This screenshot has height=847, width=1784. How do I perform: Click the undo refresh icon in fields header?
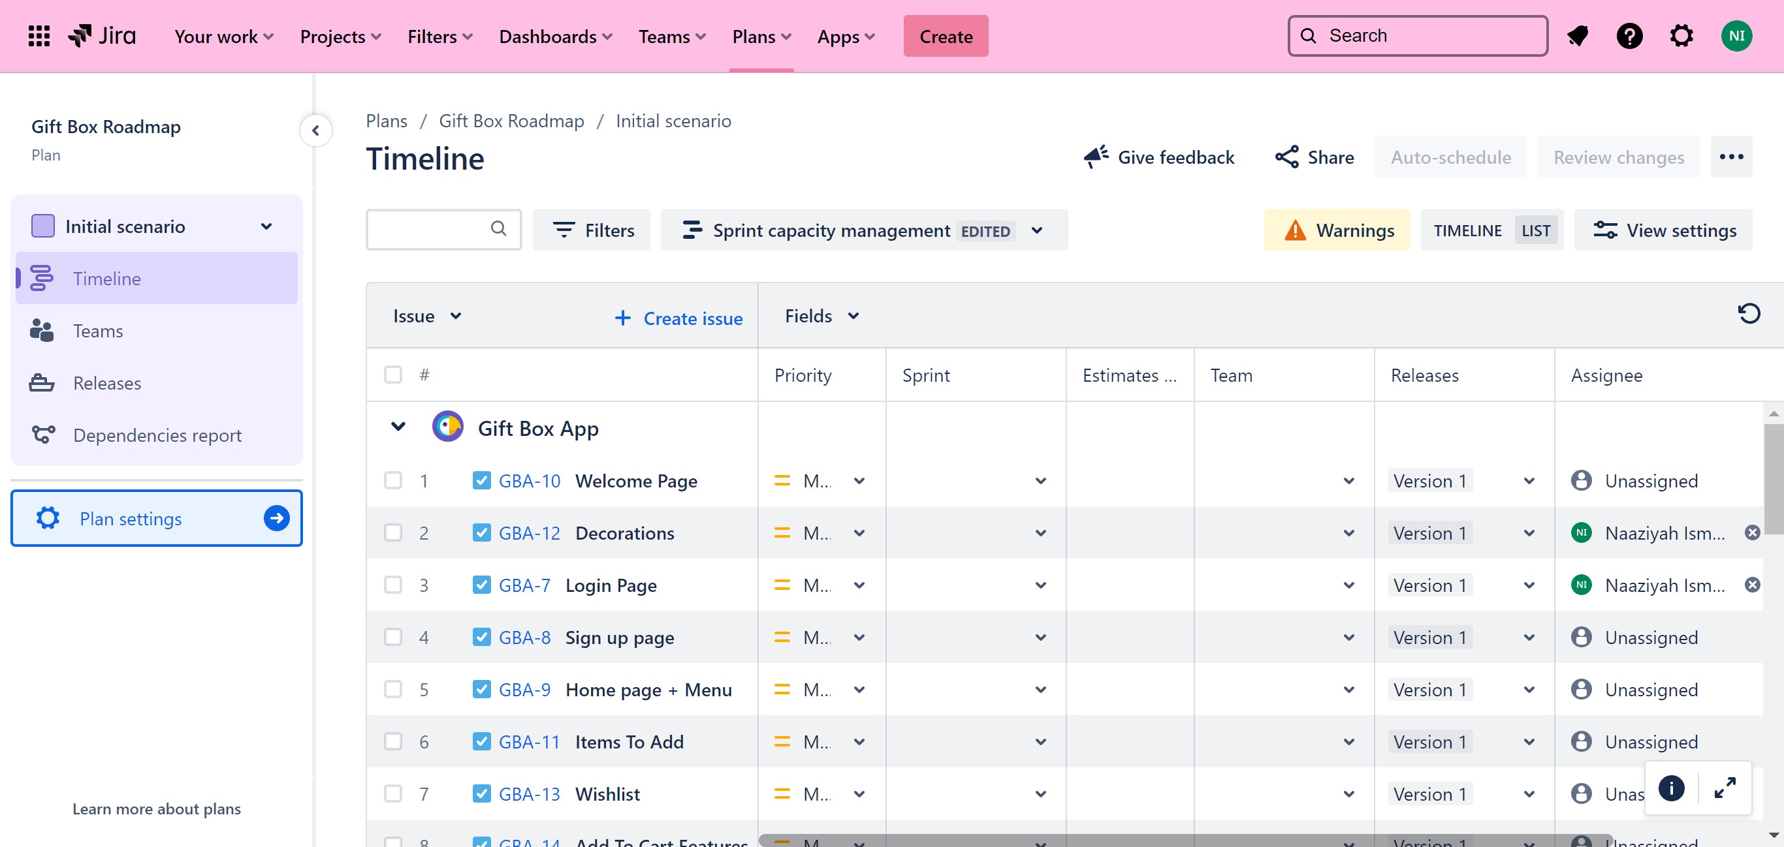tap(1748, 314)
